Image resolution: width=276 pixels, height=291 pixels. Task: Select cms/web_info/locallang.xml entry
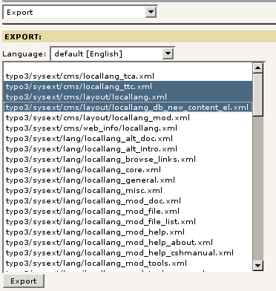click(x=128, y=128)
